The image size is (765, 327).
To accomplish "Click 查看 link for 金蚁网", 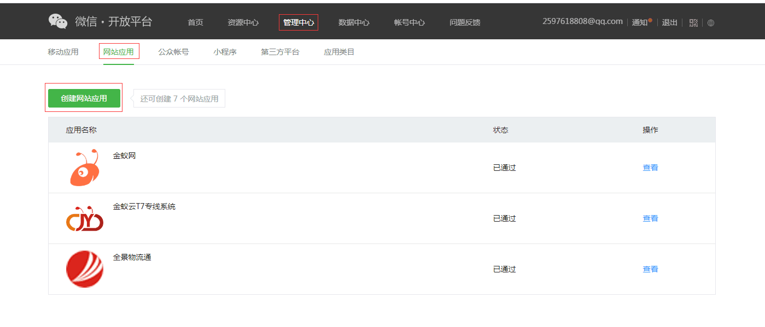I will coord(650,168).
